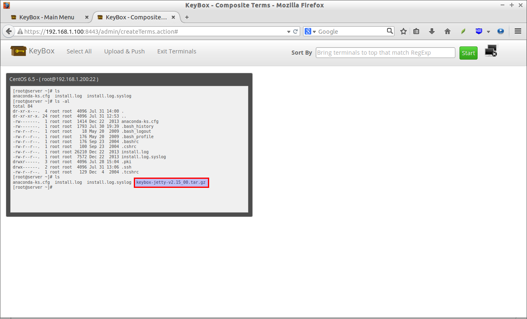Open Upload & Push menu item
527x319 pixels.
(x=124, y=51)
